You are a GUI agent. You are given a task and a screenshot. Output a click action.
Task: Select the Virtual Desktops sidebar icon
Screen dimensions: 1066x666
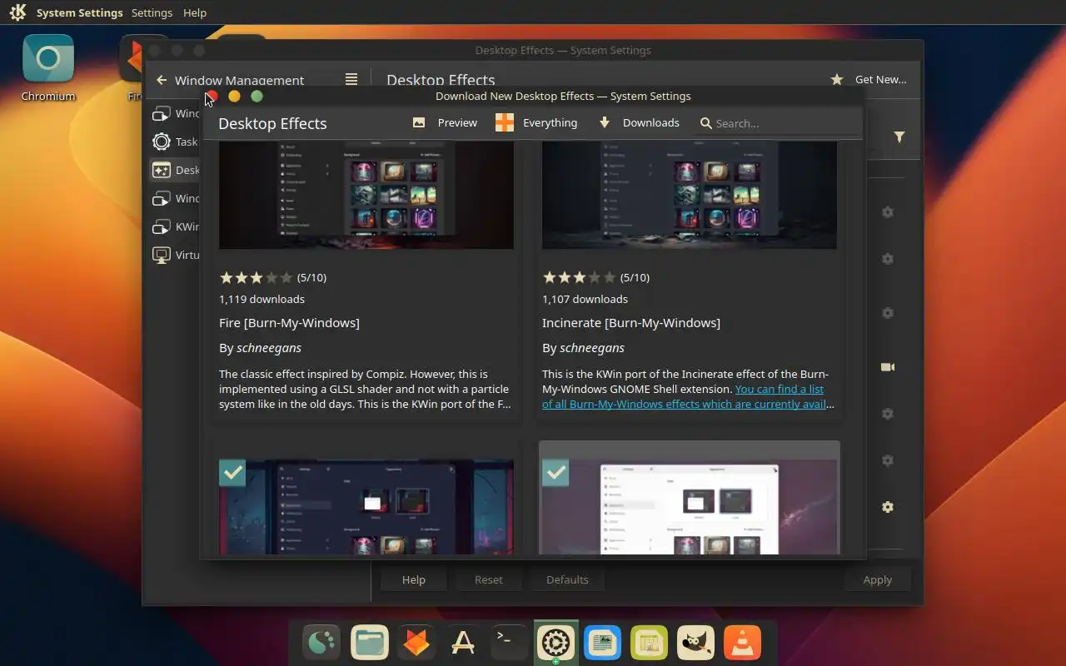point(162,255)
